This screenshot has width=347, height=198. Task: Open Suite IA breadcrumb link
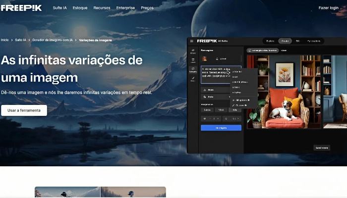click(20, 40)
